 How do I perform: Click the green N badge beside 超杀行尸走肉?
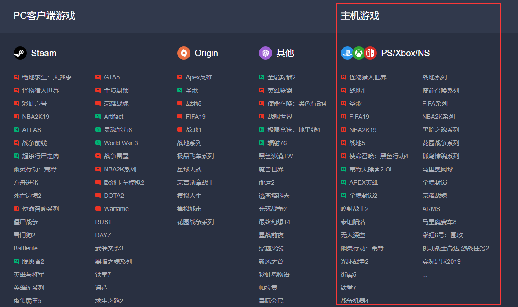tap(16, 156)
